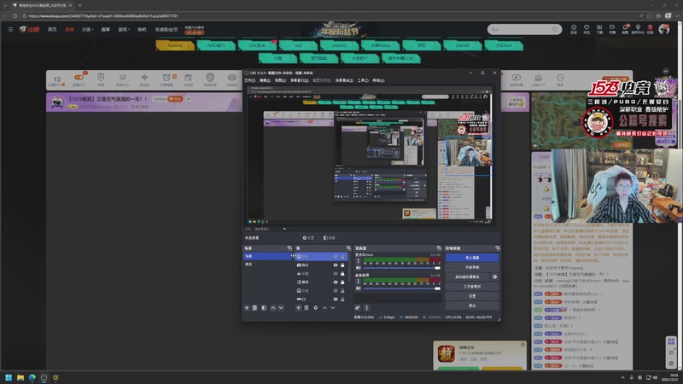
Task: Open Douyu tasks gift icon
Action: tap(650, 29)
